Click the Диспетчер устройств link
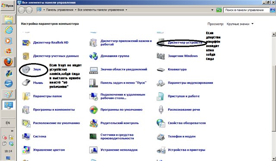The height and width of the screenshot is (161, 276). coord(185,43)
